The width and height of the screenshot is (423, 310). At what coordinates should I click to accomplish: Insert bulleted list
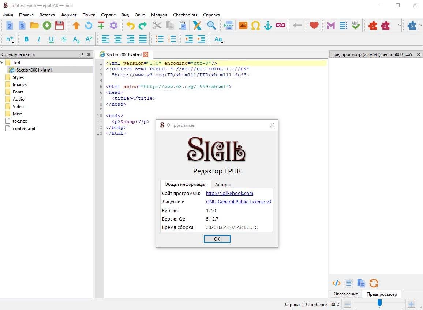coord(160,39)
